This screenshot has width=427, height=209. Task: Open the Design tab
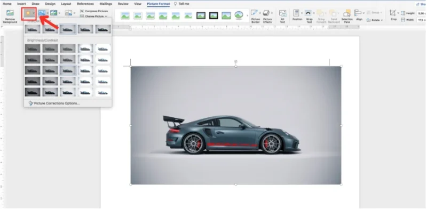[x=50, y=4]
